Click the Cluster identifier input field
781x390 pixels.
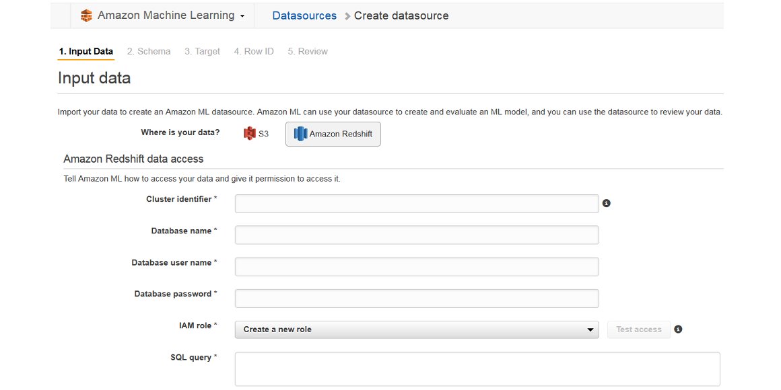416,204
